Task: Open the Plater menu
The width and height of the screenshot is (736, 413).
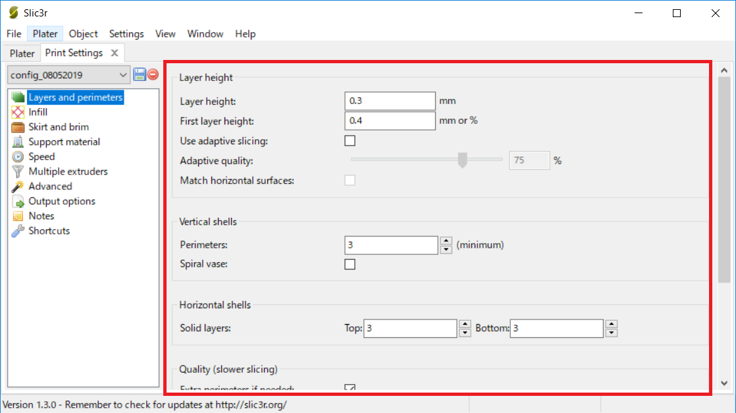Action: click(45, 34)
